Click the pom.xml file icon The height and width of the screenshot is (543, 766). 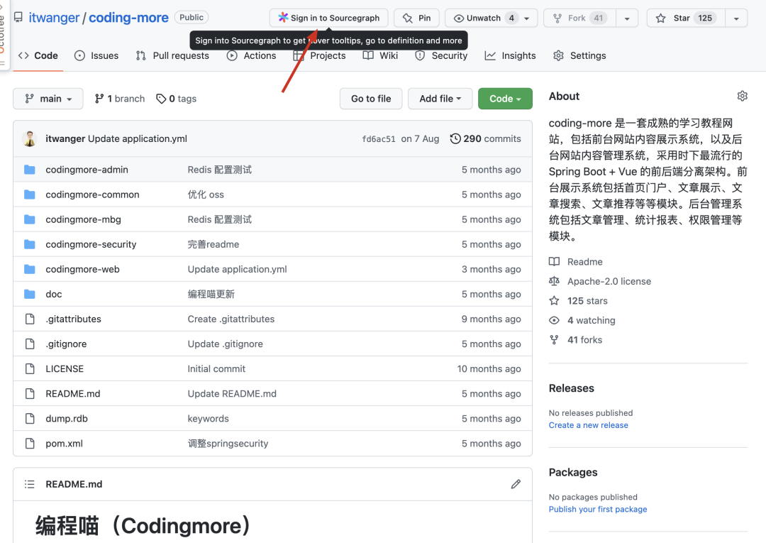pos(30,444)
